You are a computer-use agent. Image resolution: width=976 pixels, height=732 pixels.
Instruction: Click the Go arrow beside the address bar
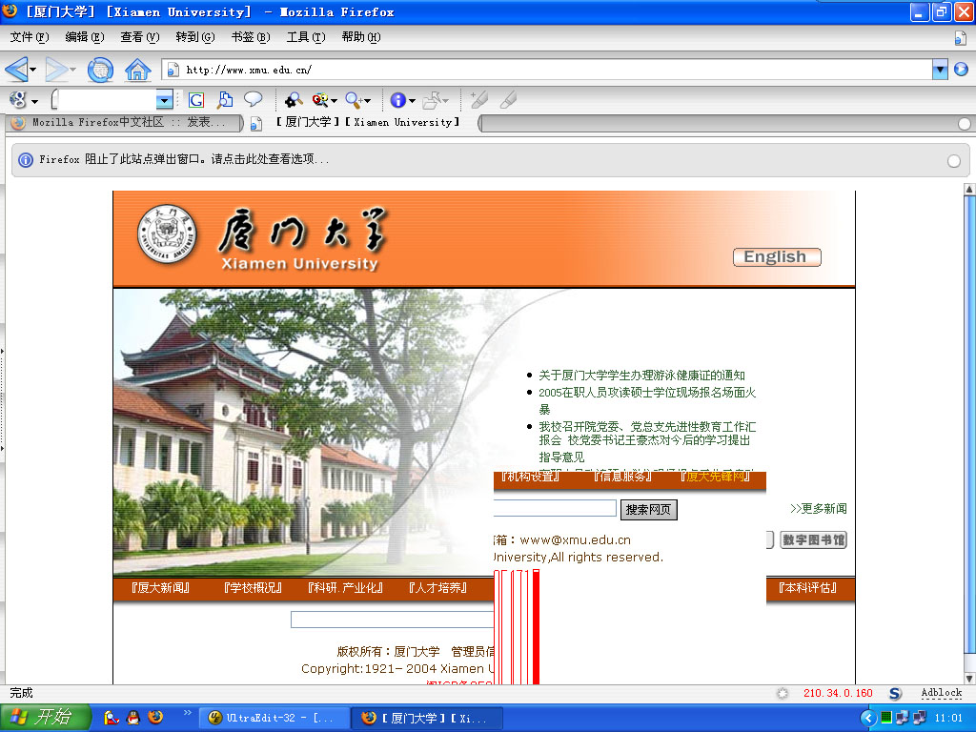pyautogui.click(x=961, y=69)
